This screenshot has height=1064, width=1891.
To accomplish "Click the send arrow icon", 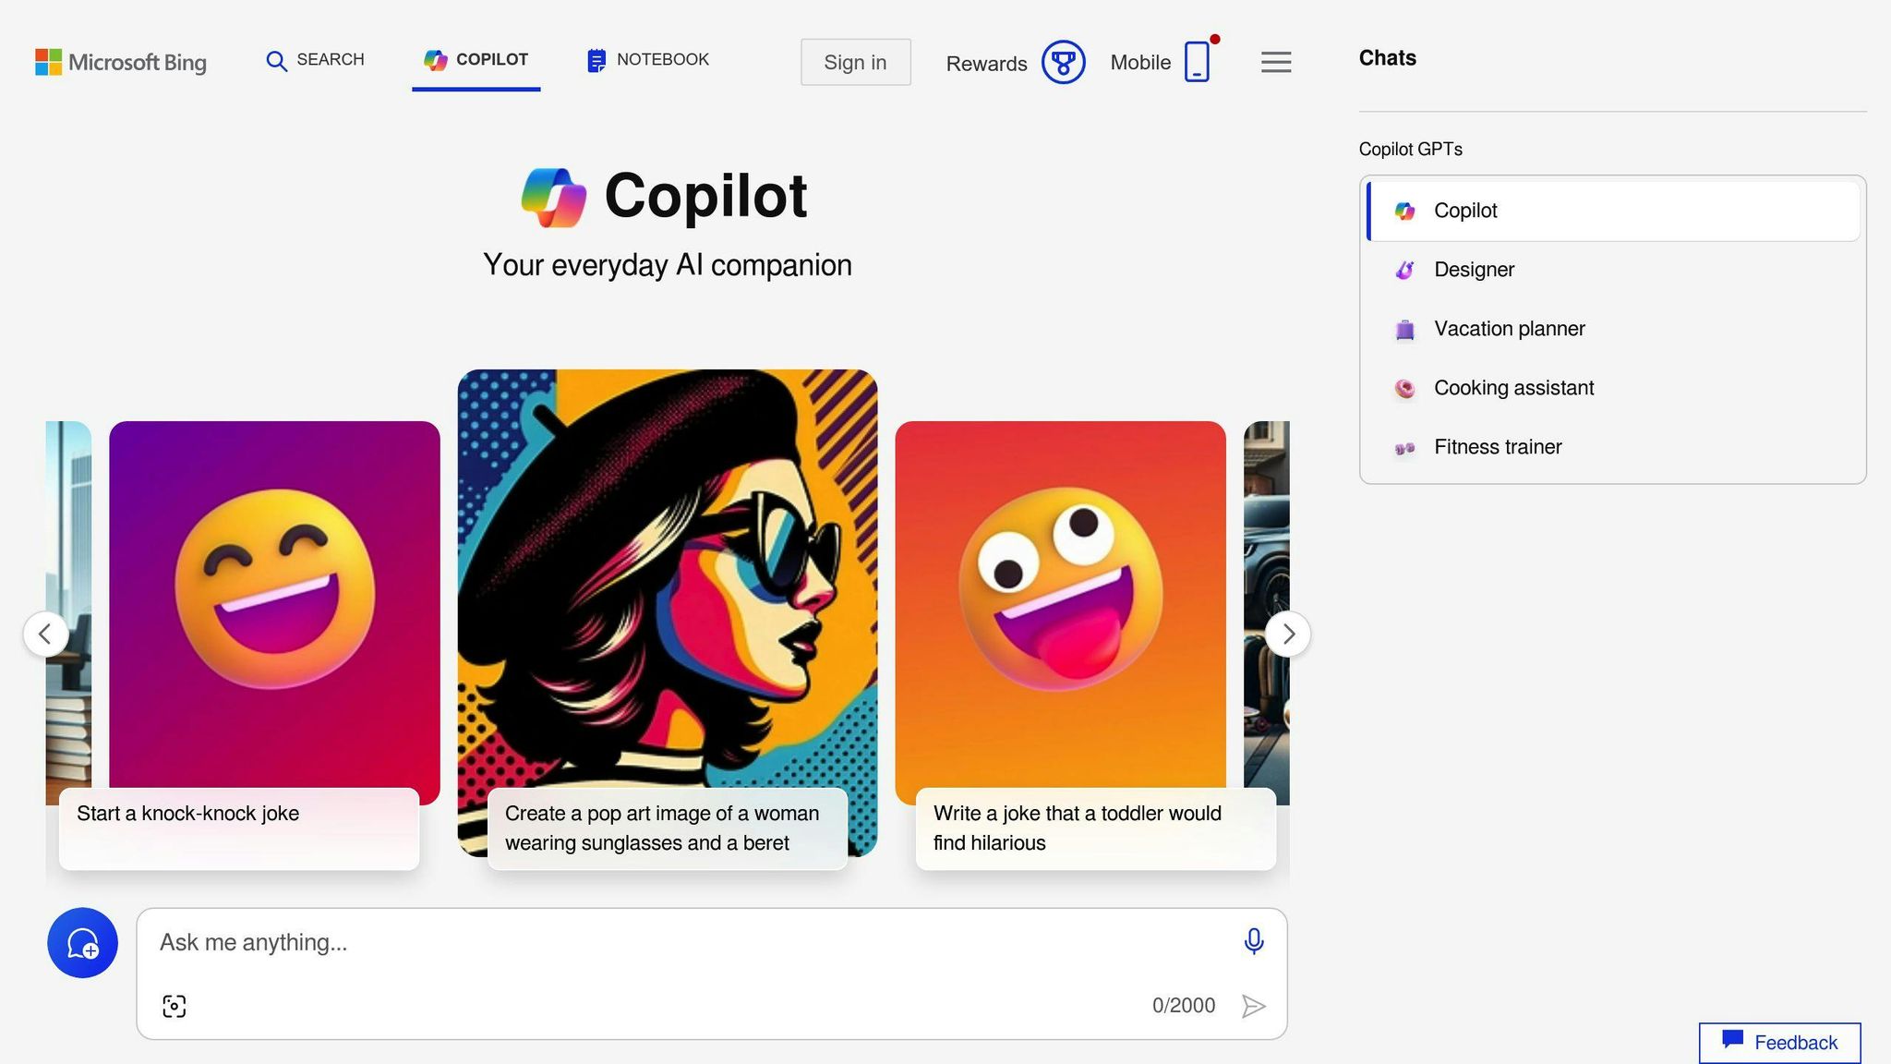I will [x=1253, y=1006].
